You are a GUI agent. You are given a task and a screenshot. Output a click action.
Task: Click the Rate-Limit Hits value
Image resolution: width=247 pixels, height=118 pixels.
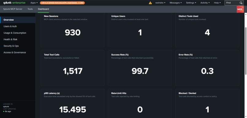140,109
